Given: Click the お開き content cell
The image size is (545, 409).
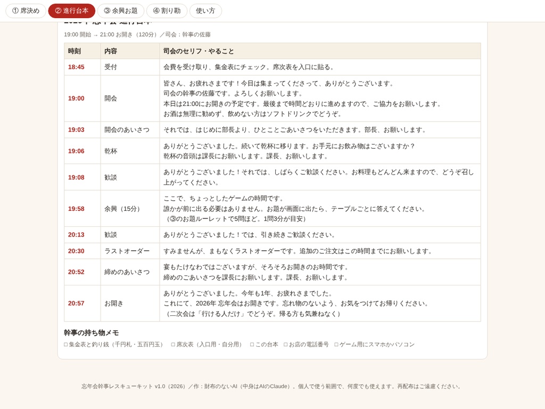Looking at the screenshot, I should tap(130, 303).
